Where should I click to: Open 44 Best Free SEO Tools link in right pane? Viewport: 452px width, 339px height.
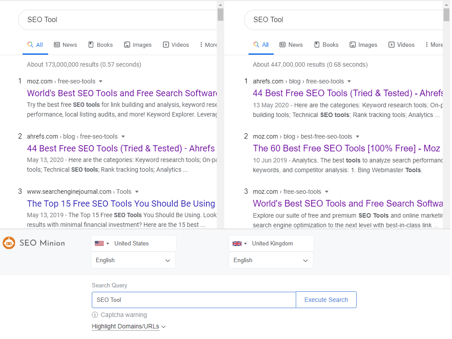pos(348,93)
